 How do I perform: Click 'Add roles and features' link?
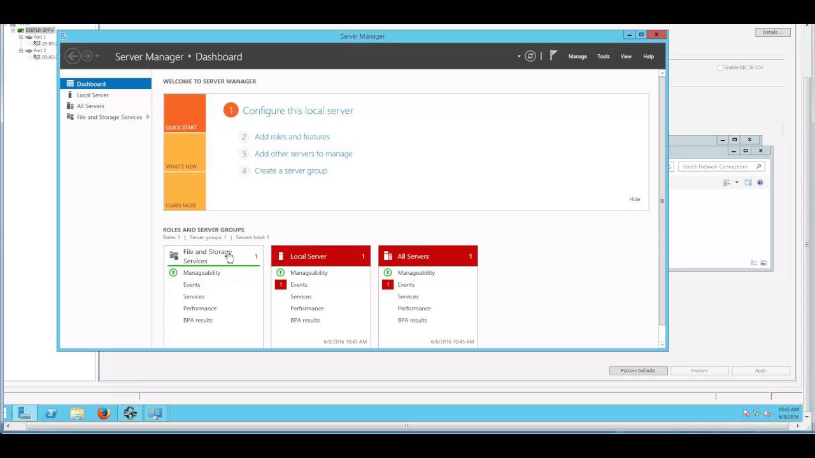292,137
